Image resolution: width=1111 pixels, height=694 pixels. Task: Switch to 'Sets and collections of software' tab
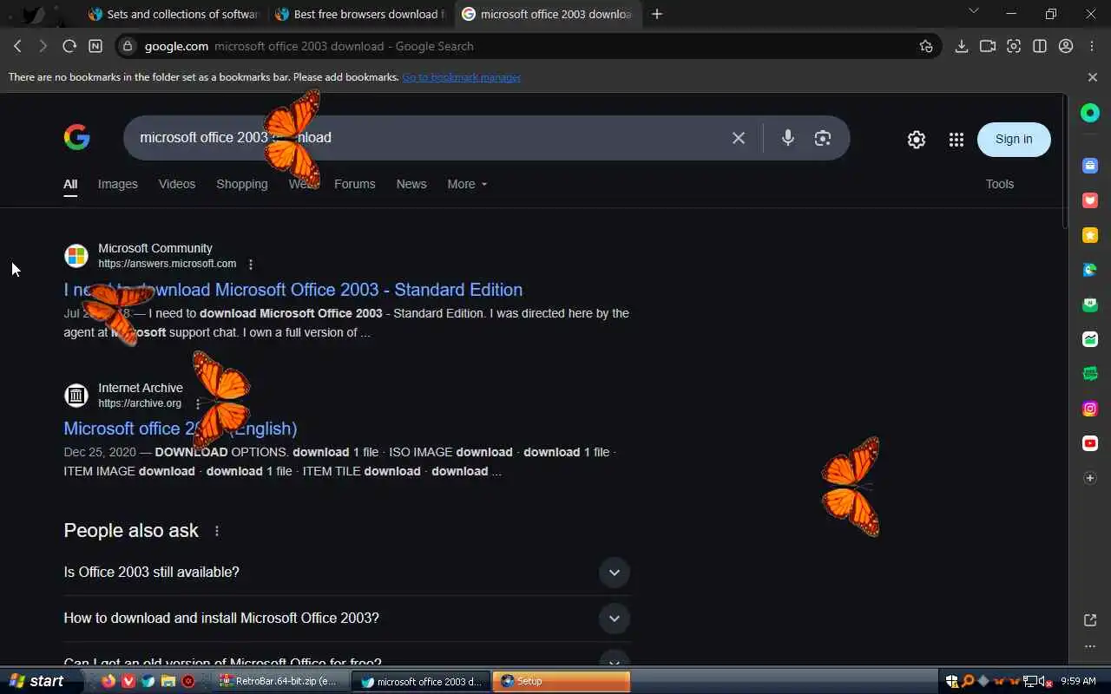tap(174, 14)
